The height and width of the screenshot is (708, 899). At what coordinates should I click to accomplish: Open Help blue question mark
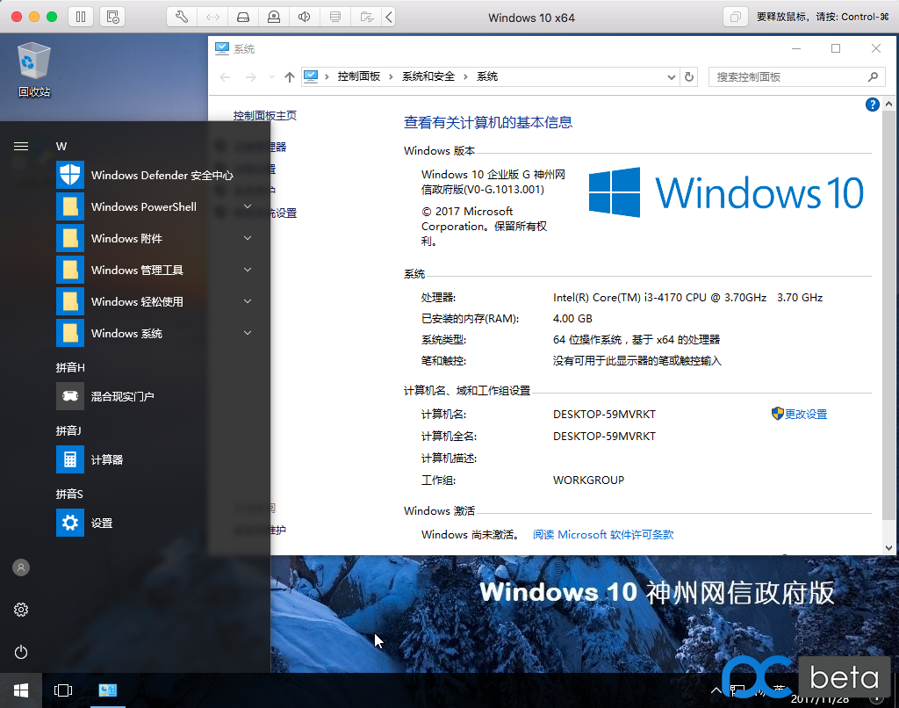(872, 105)
